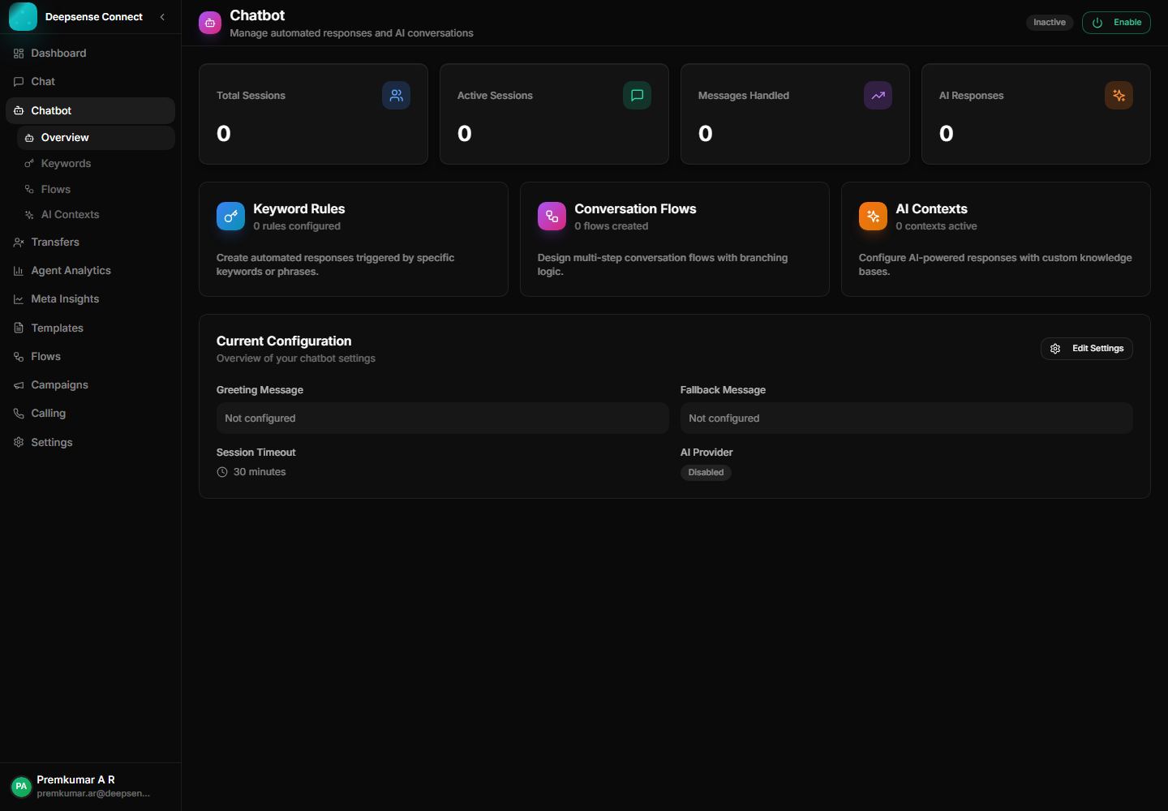Click the AI Responses sparkle icon
This screenshot has height=811, width=1168.
pos(1119,96)
